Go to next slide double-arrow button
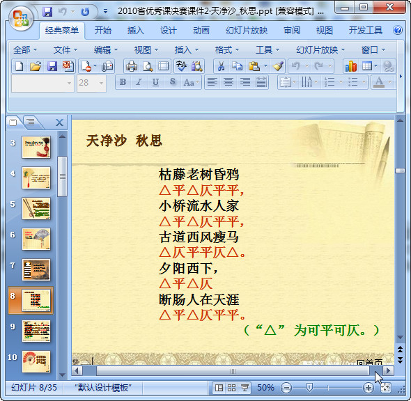This screenshot has width=411, height=401. 400,360
